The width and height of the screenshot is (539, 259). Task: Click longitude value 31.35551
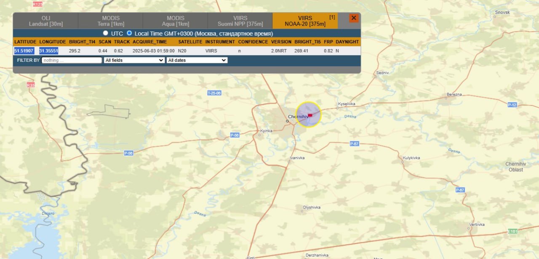click(49, 51)
